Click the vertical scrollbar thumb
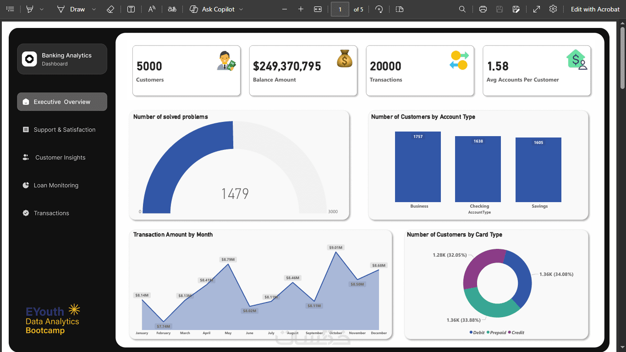 [x=622, y=57]
